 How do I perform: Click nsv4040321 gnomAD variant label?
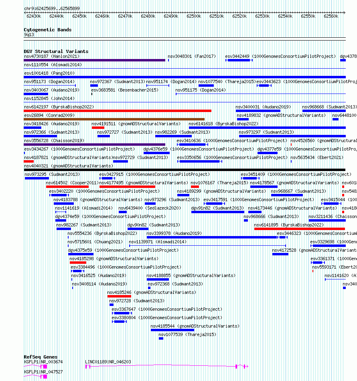pyautogui.click(x=69, y=166)
